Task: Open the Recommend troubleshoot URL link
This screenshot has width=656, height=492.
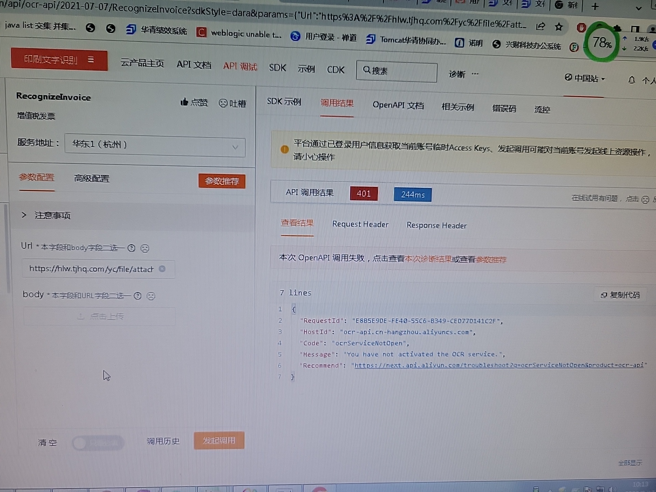Action: tap(499, 365)
